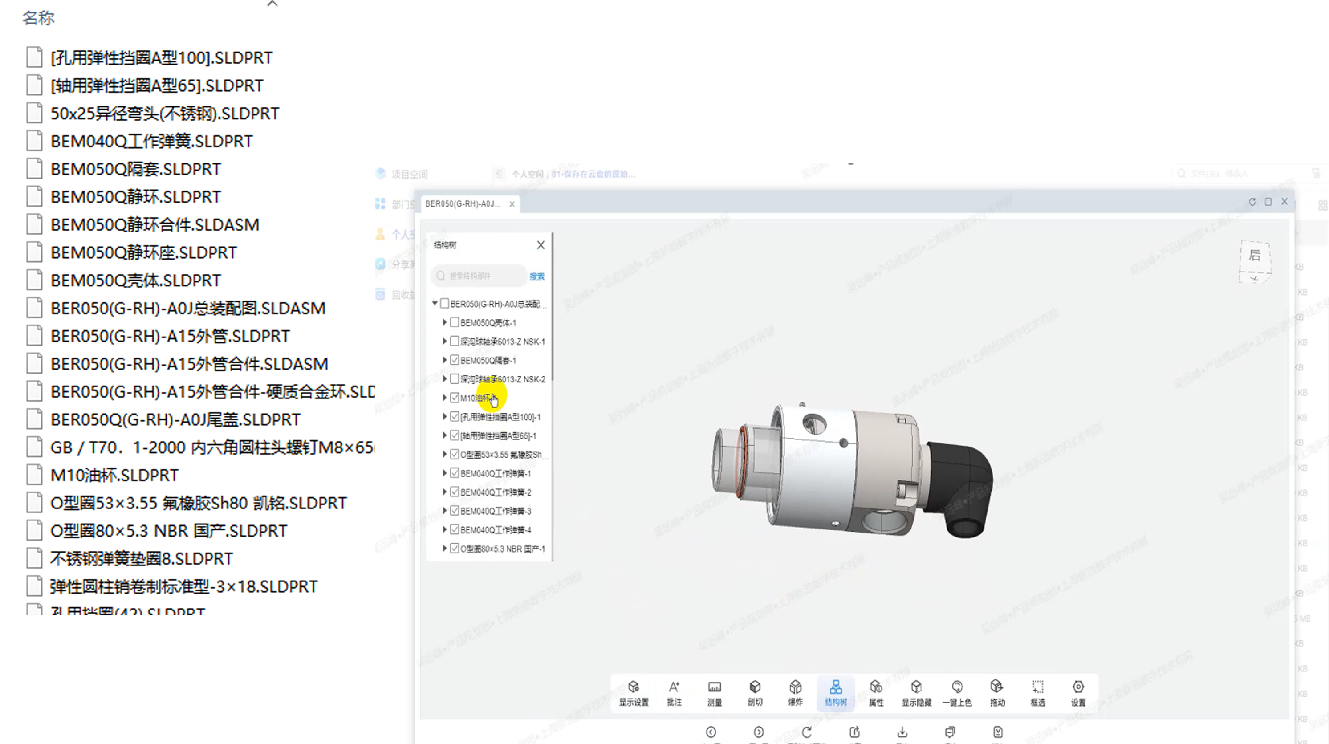Toggle the 结构树 structure tree toolbar item
This screenshot has width=1329, height=744.
[835, 692]
